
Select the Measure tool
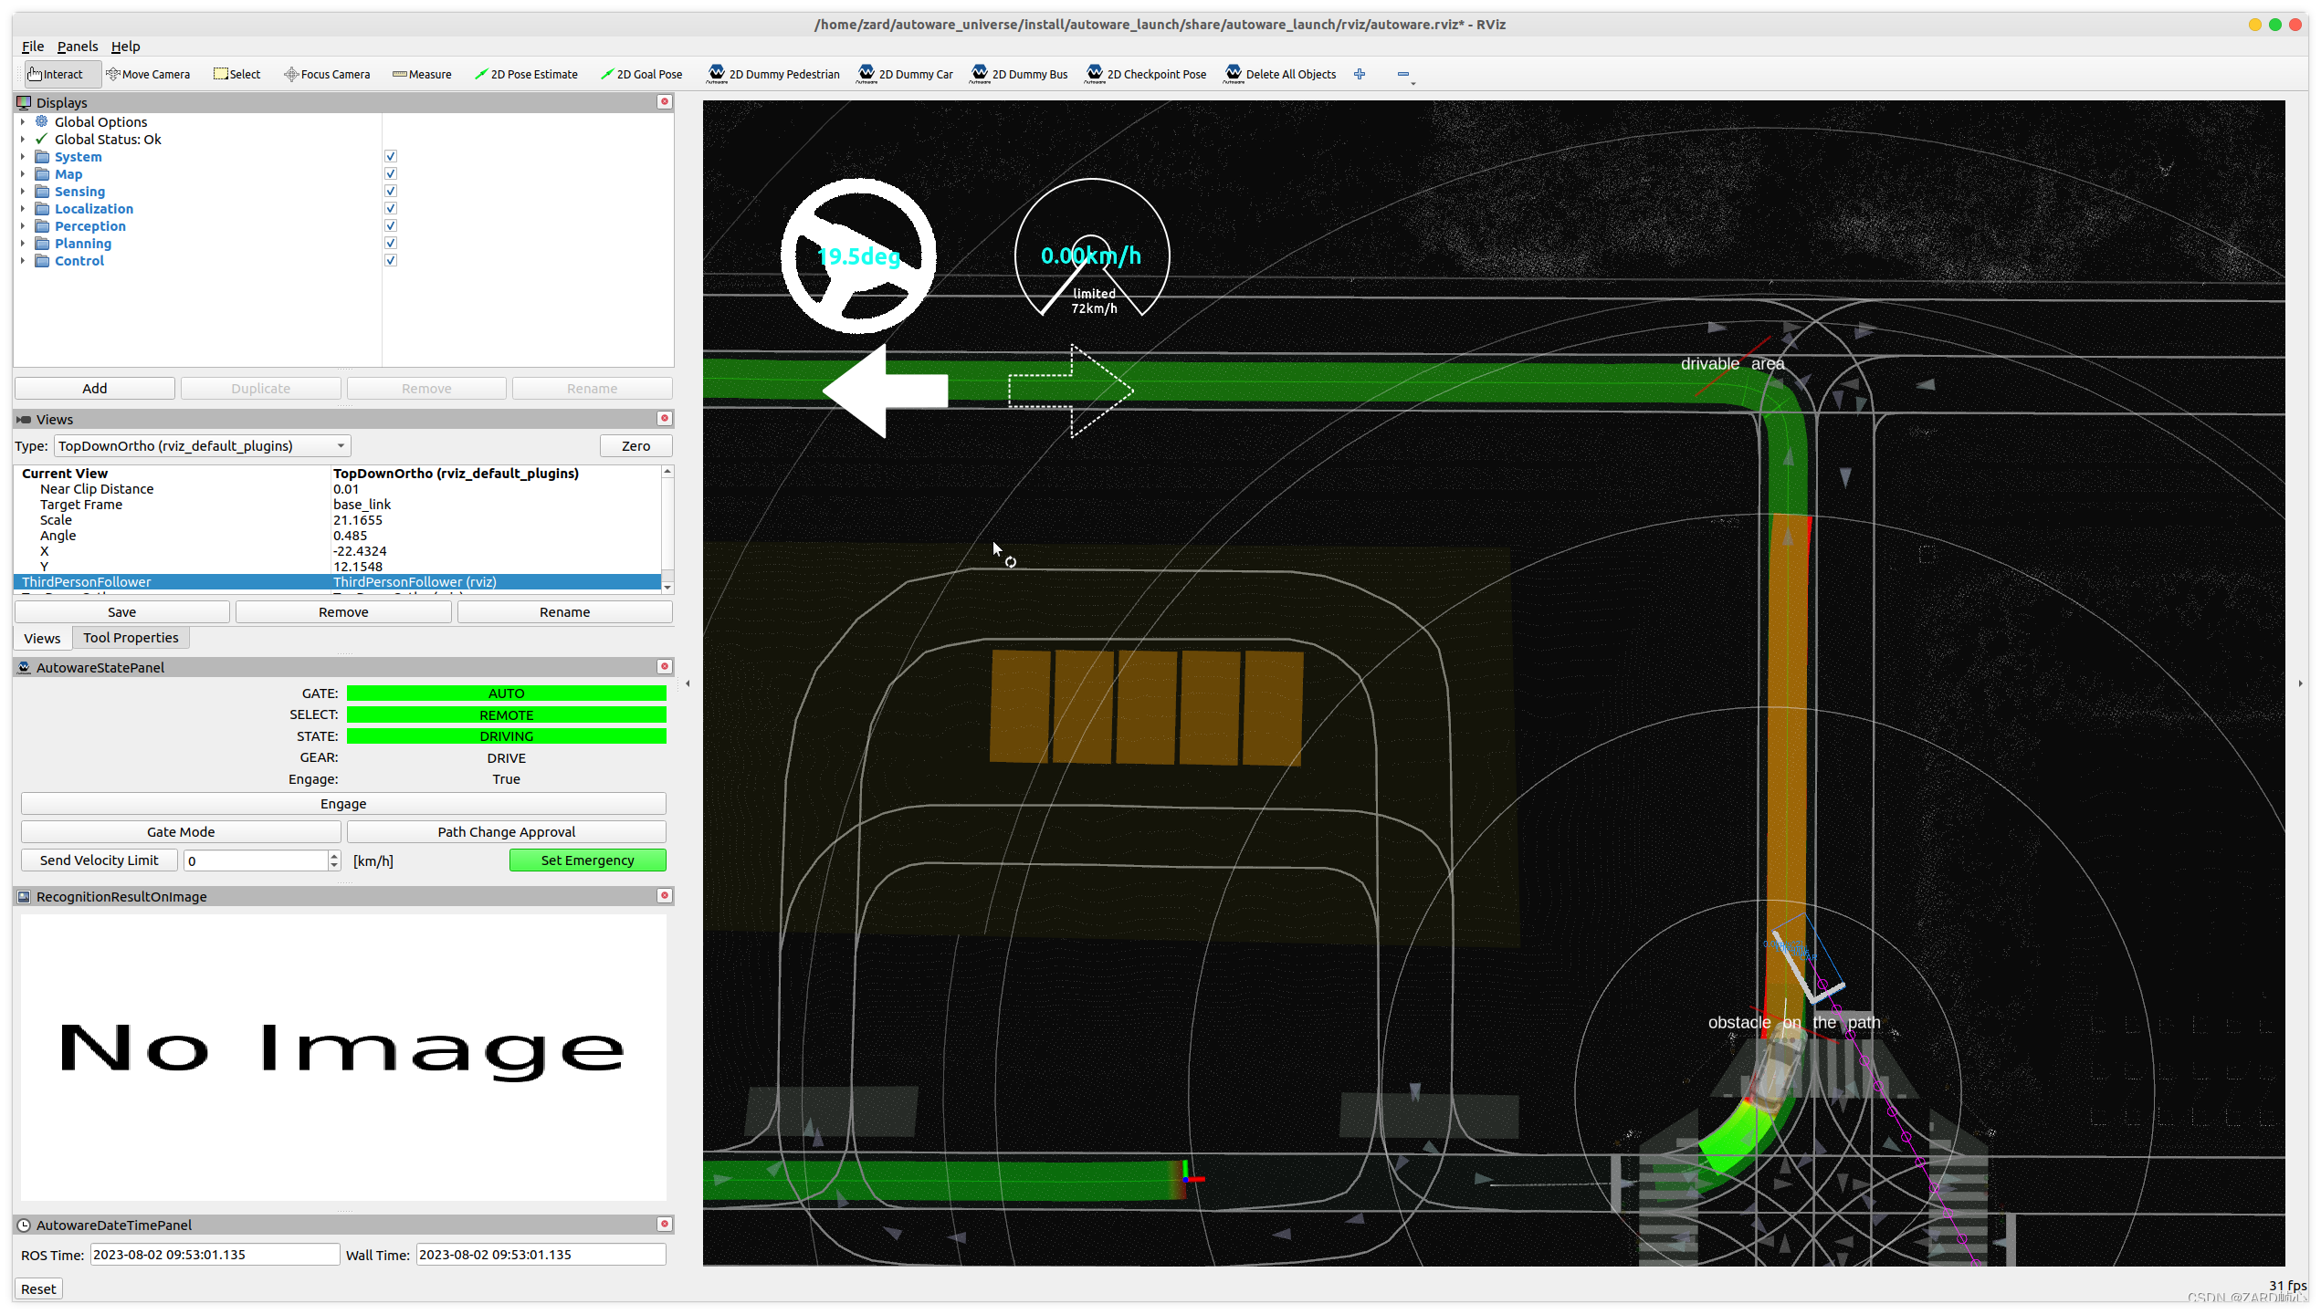[422, 74]
